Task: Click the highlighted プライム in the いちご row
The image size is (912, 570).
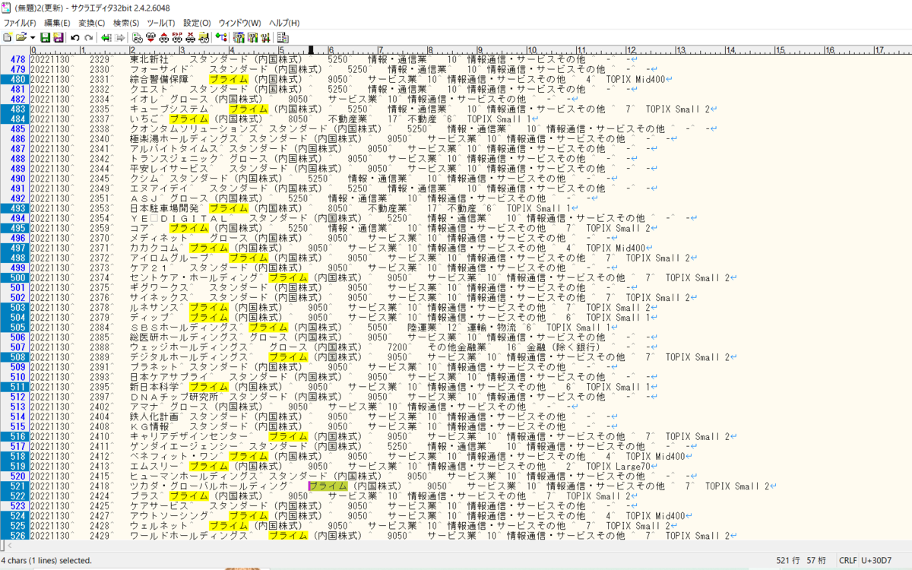Action: point(189,119)
